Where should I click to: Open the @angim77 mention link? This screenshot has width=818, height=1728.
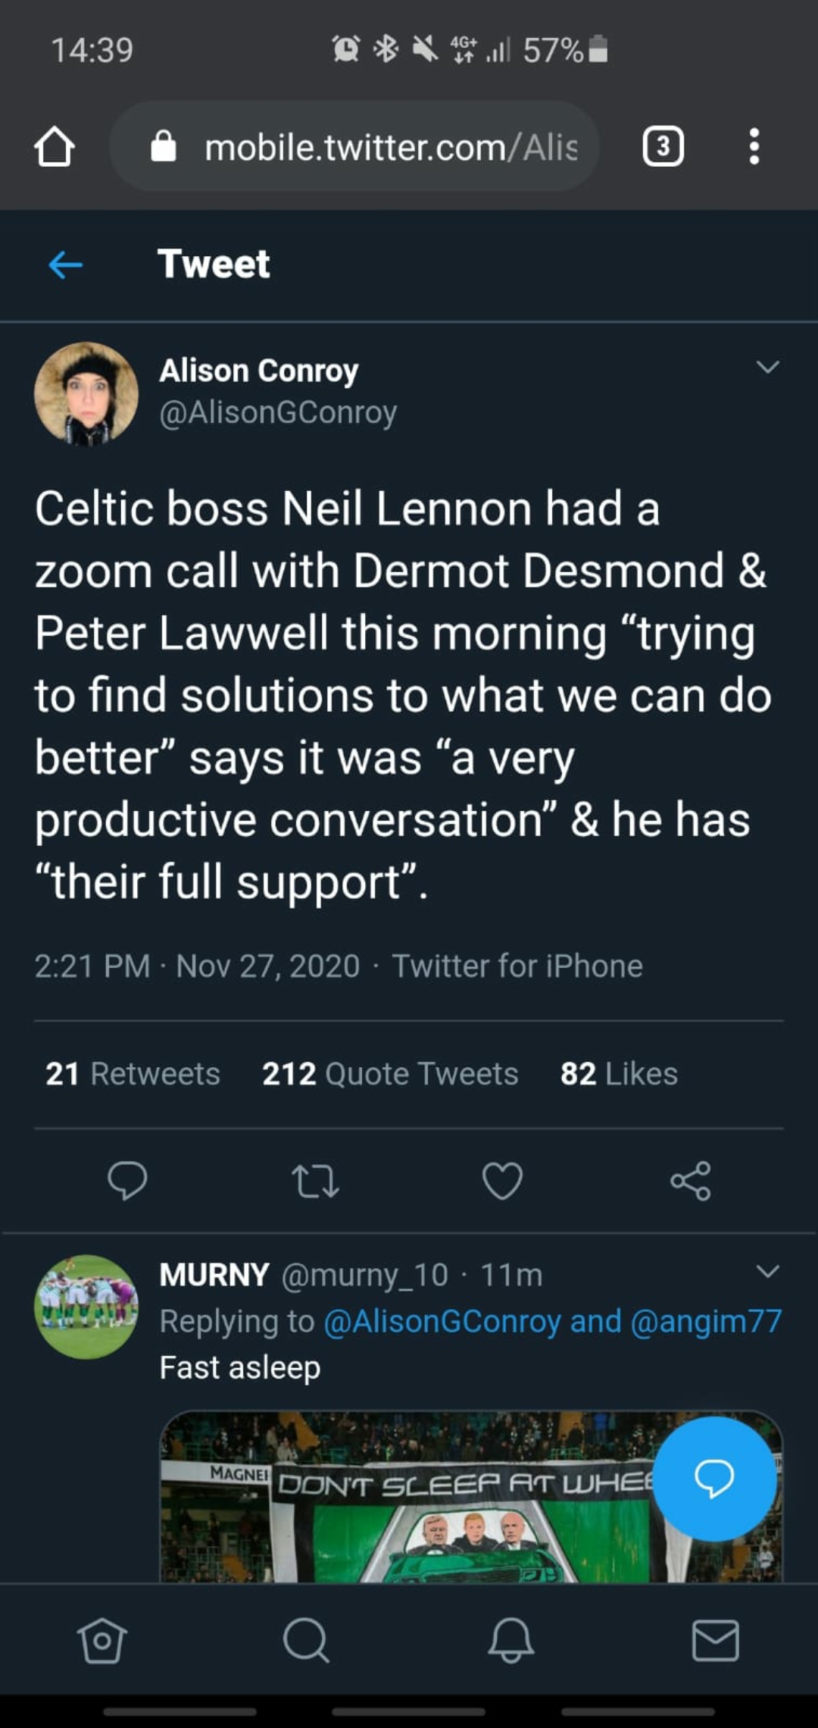(x=706, y=1321)
